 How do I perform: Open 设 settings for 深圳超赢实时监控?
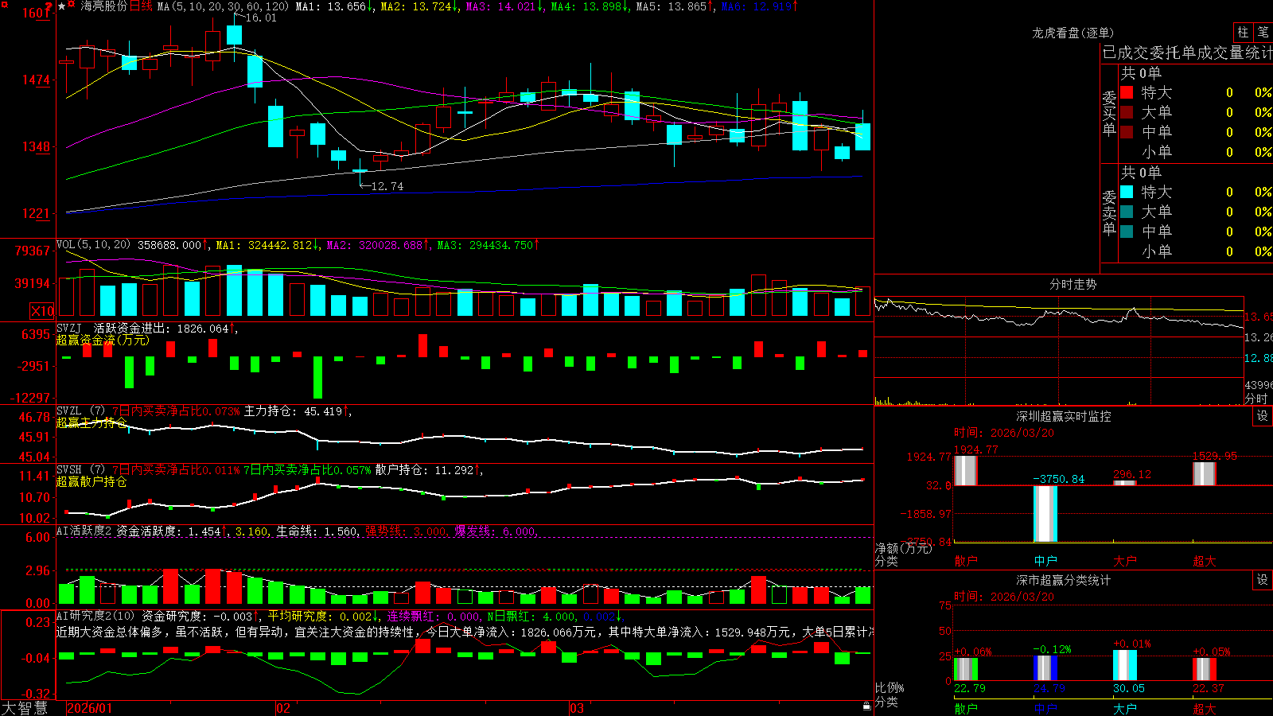[1263, 416]
